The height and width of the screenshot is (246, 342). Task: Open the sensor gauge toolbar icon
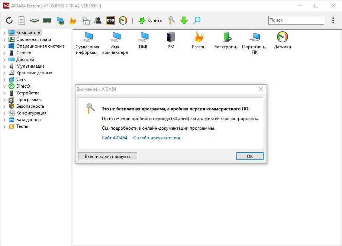pyautogui.click(x=123, y=20)
